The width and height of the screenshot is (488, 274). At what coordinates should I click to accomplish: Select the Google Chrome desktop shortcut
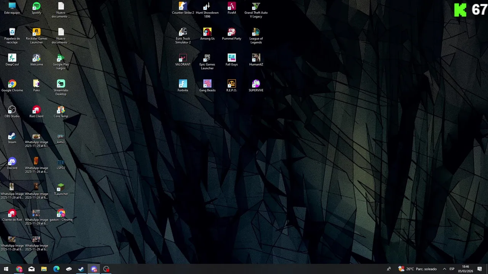12,86
